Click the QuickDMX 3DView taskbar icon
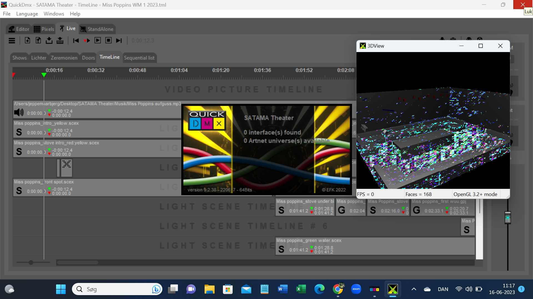This screenshot has width=533, height=299. [x=393, y=289]
